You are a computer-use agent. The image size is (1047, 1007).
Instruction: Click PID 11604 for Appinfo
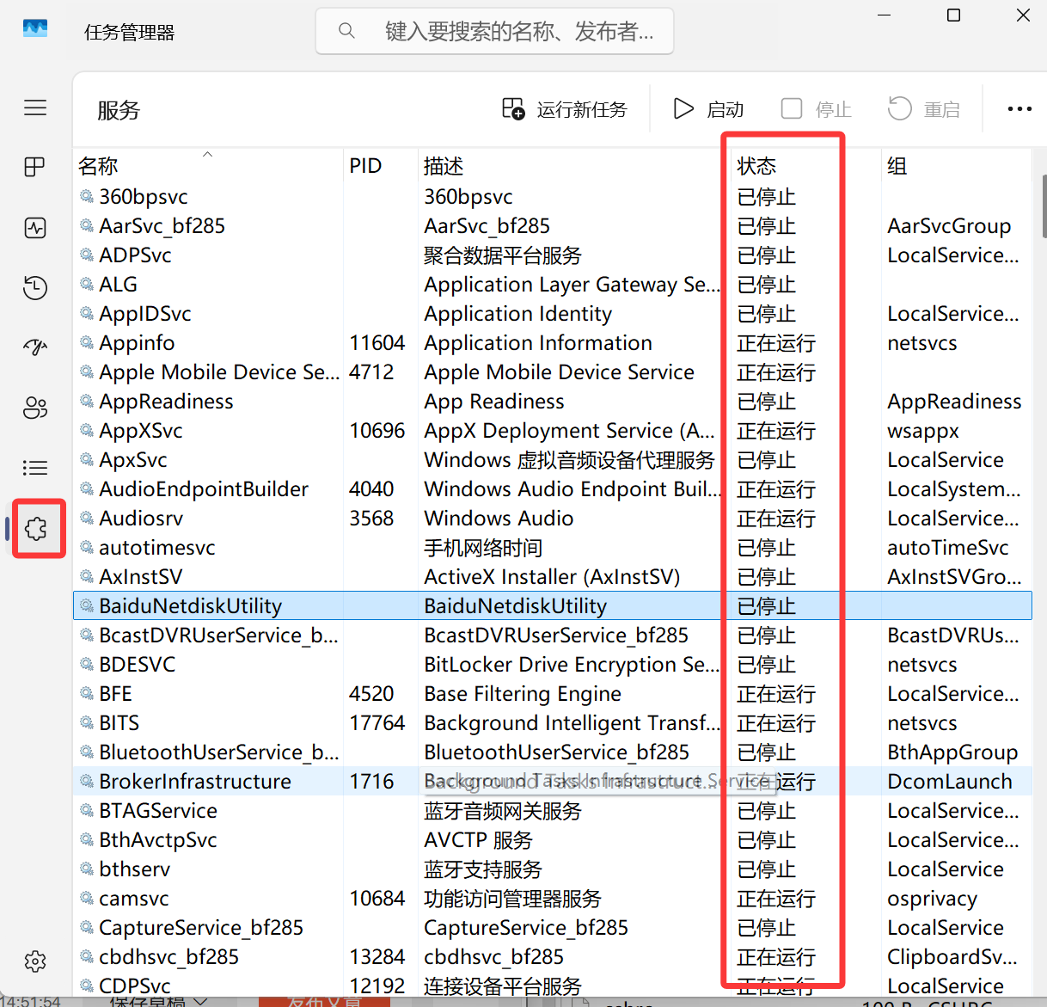click(377, 343)
